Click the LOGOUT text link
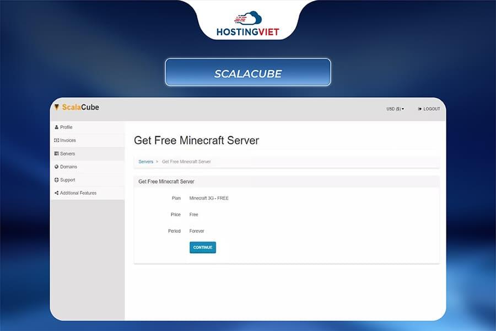496x331 pixels. 432,109
